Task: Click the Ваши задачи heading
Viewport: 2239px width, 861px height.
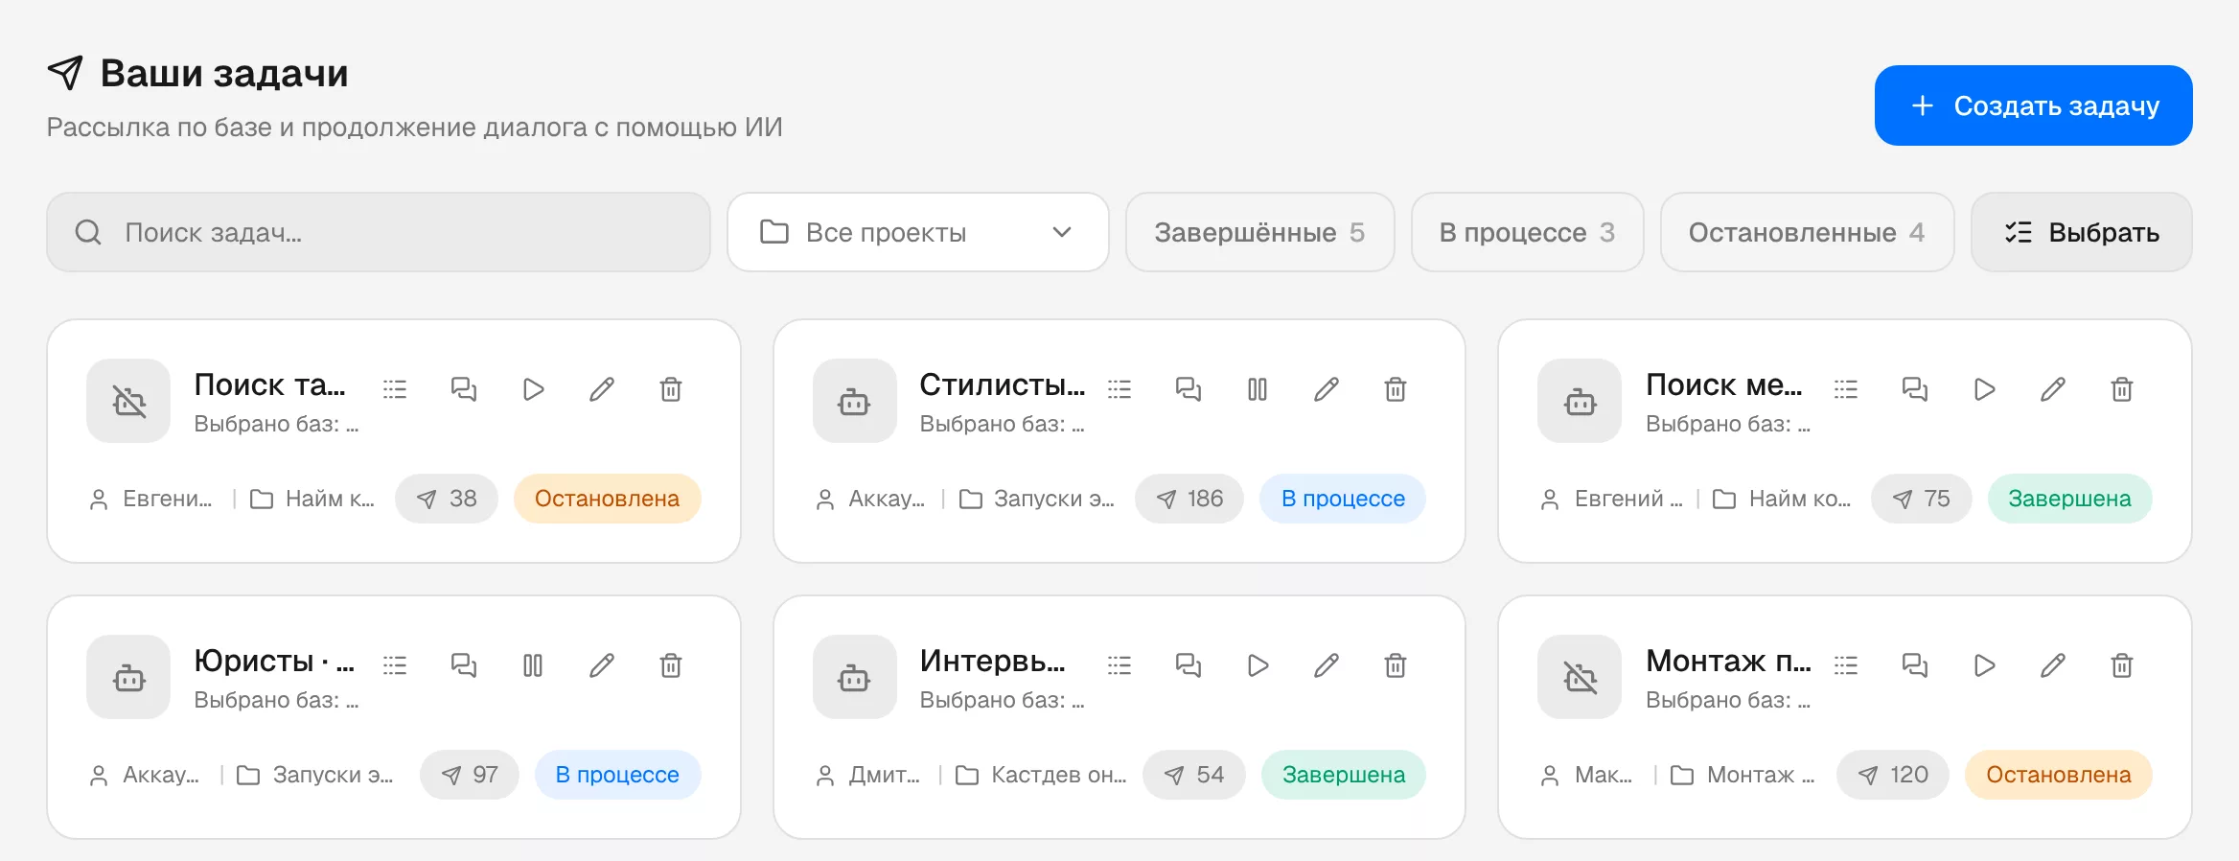Action: click(x=224, y=73)
